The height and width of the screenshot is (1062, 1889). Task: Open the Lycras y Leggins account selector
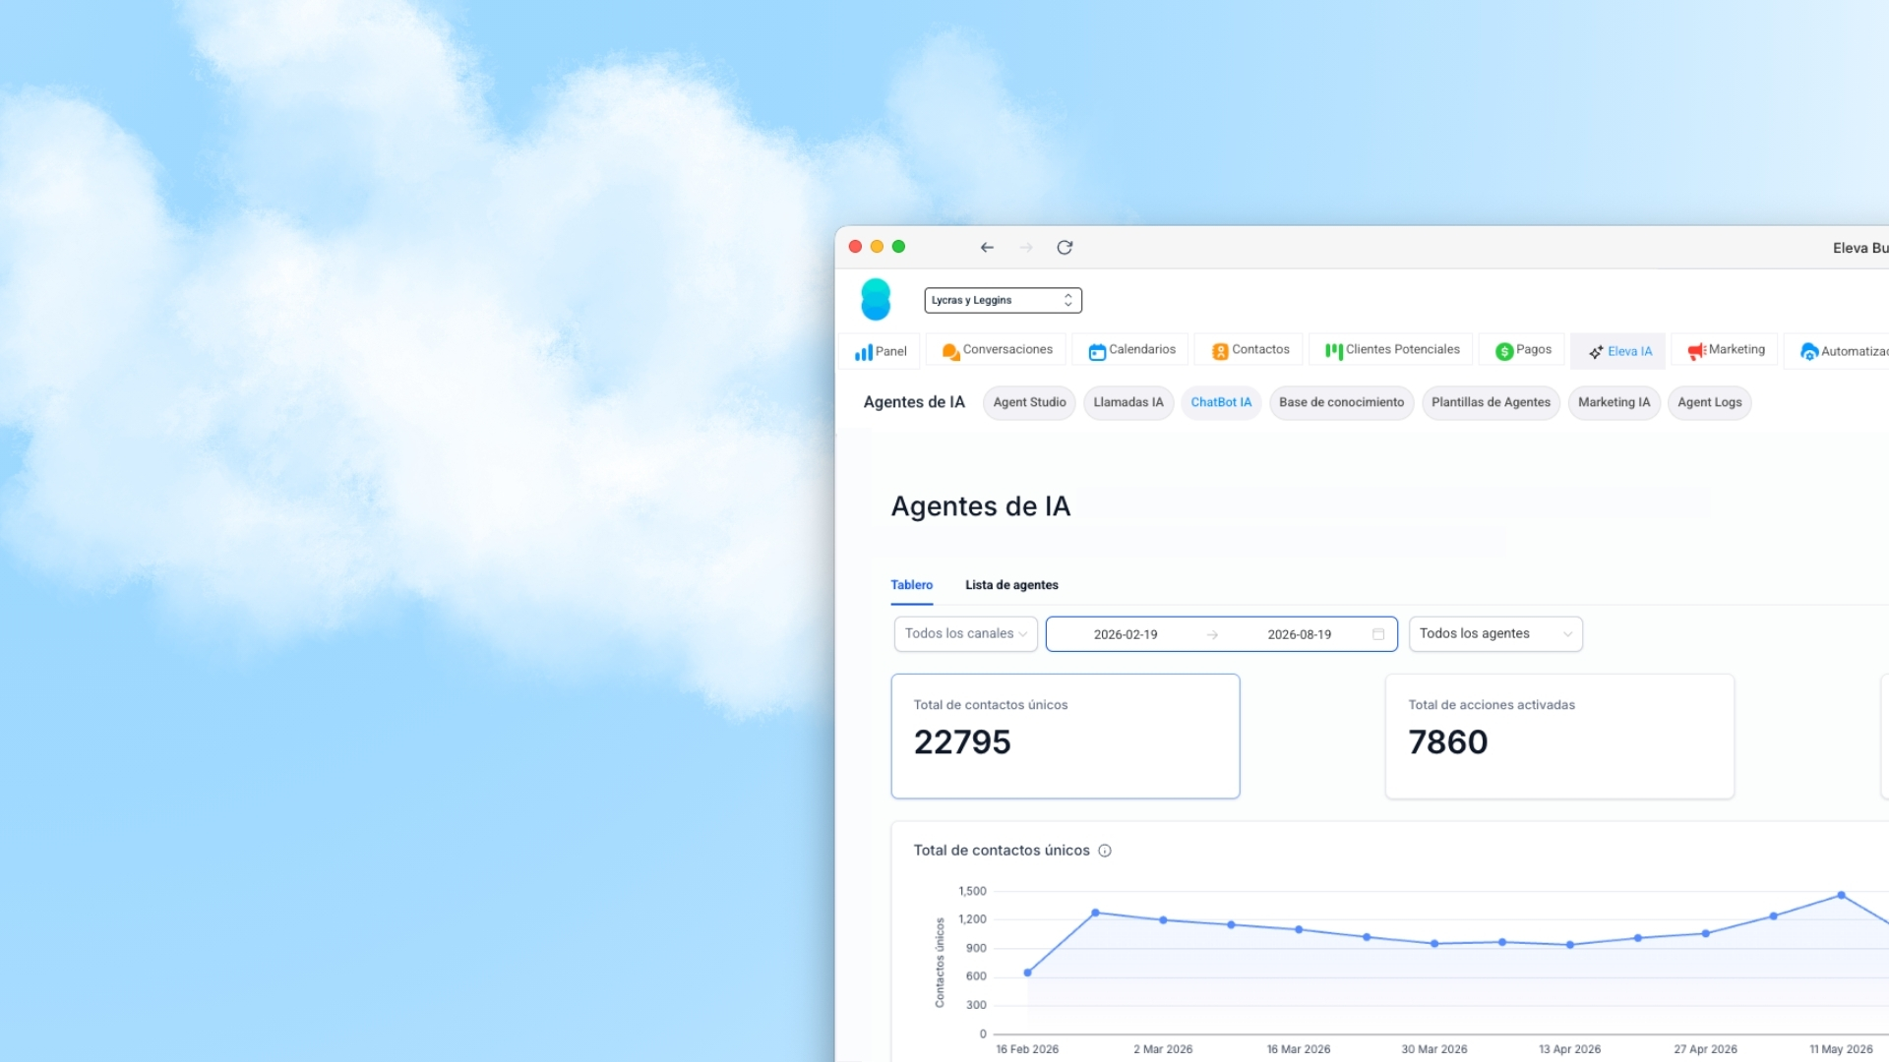(1003, 300)
